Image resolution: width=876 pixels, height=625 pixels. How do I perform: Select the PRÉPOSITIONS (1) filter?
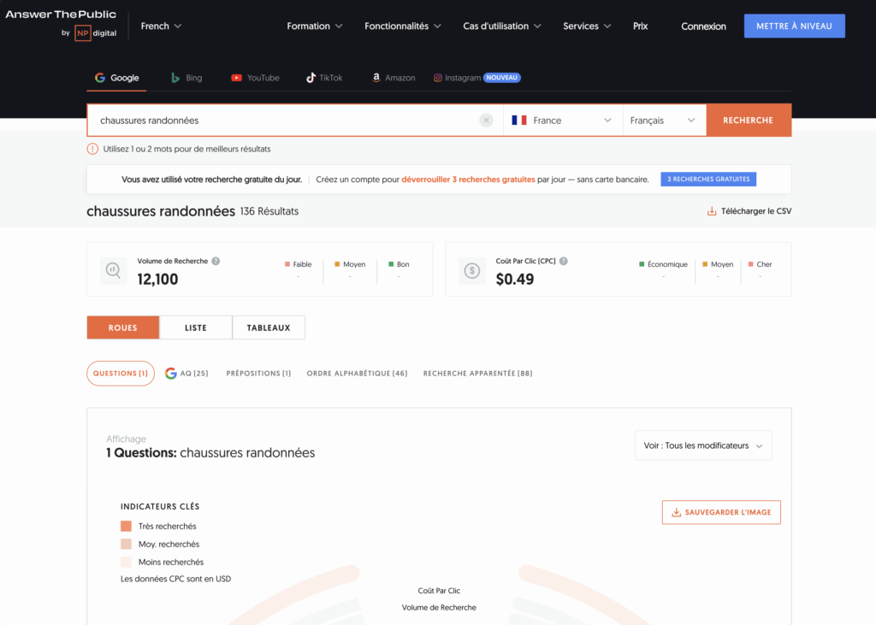(x=258, y=373)
